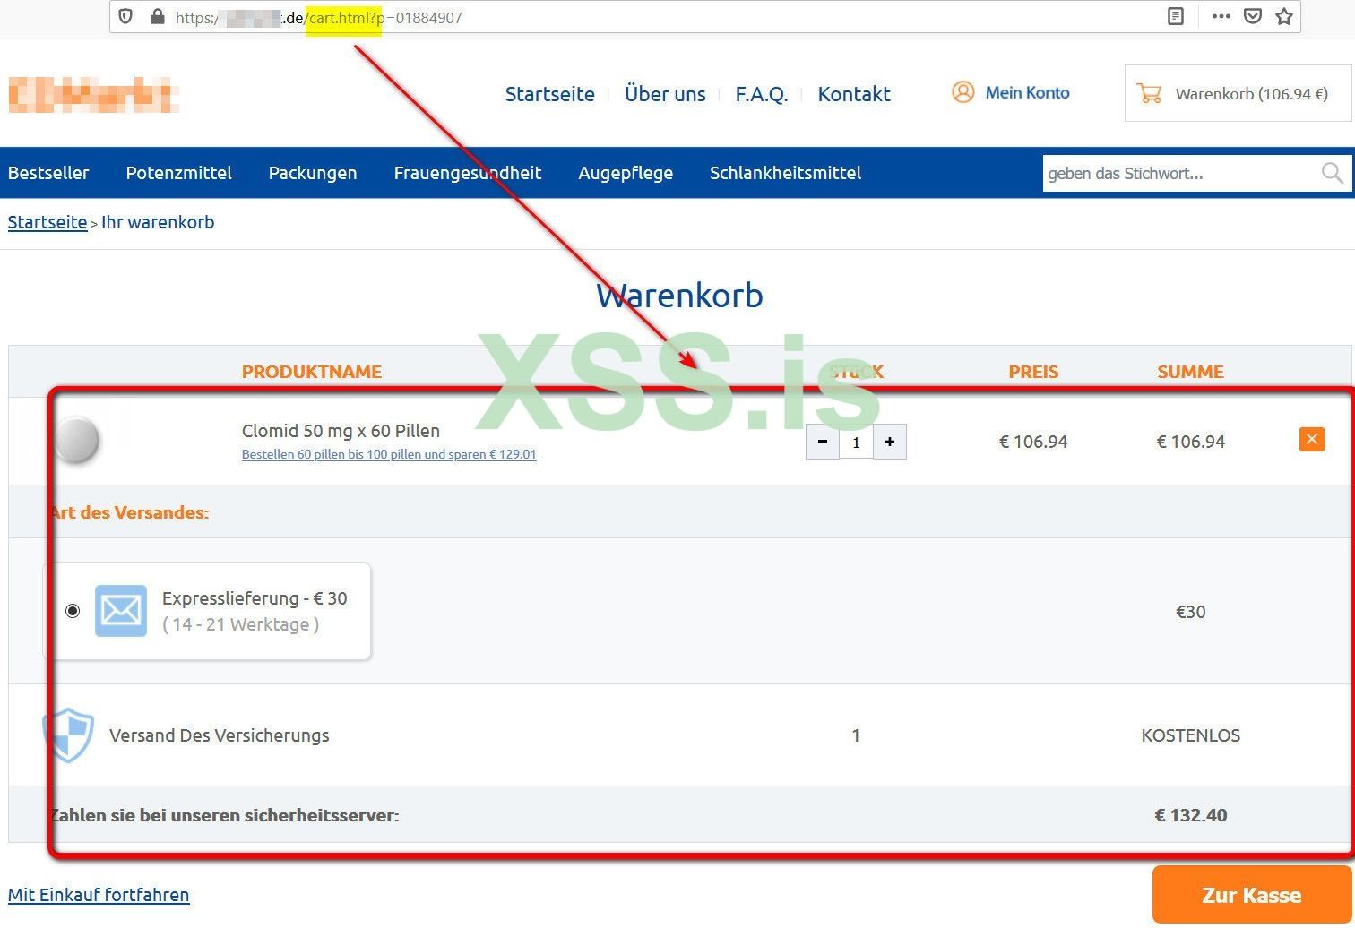
Task: Click the shipping insurance shield icon
Action: click(x=69, y=735)
